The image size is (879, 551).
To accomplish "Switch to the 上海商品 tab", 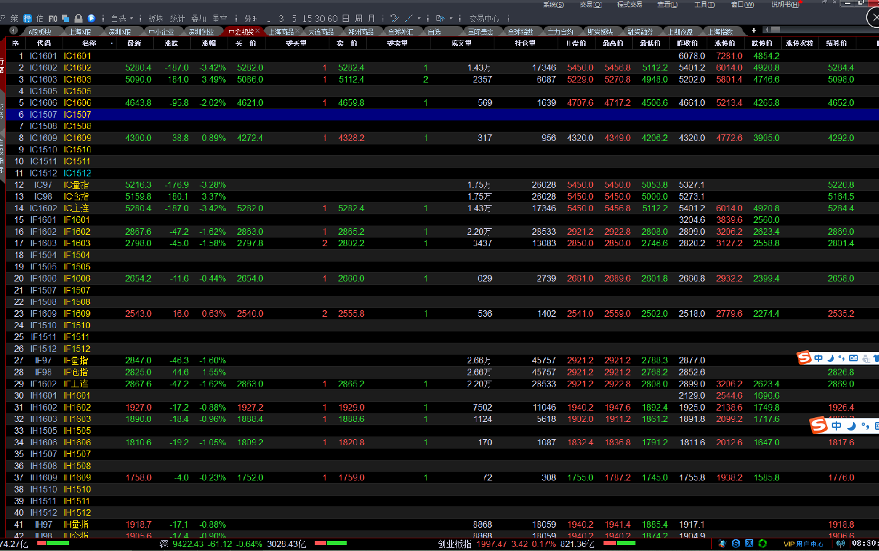I will (281, 31).
